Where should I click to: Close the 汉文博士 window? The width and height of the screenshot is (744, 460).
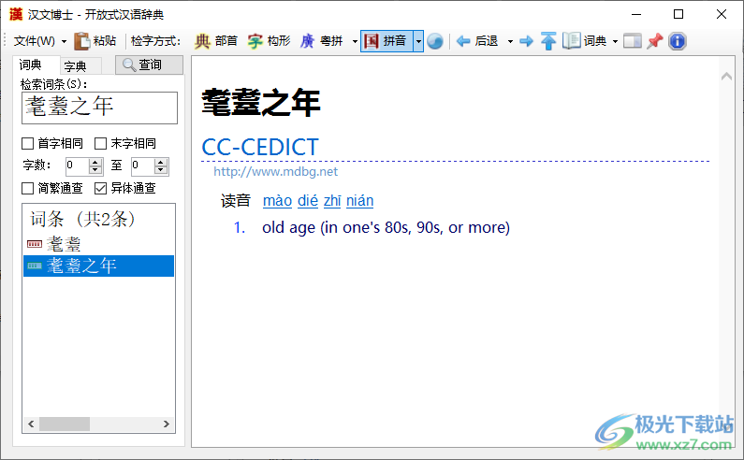coord(722,14)
